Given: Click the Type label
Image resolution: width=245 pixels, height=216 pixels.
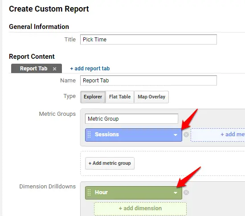Looking at the screenshot, I should tap(69, 96).
